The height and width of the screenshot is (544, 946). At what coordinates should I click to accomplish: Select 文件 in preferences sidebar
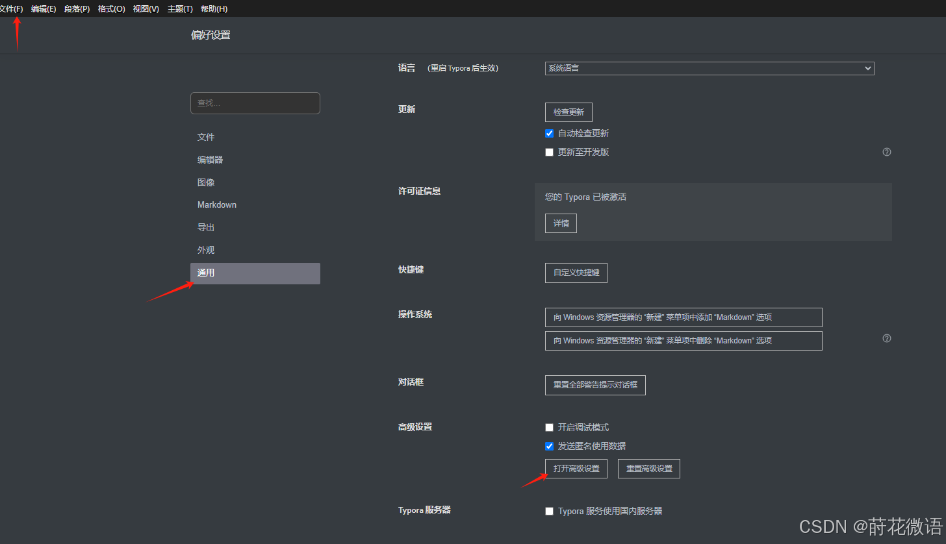pos(255,137)
